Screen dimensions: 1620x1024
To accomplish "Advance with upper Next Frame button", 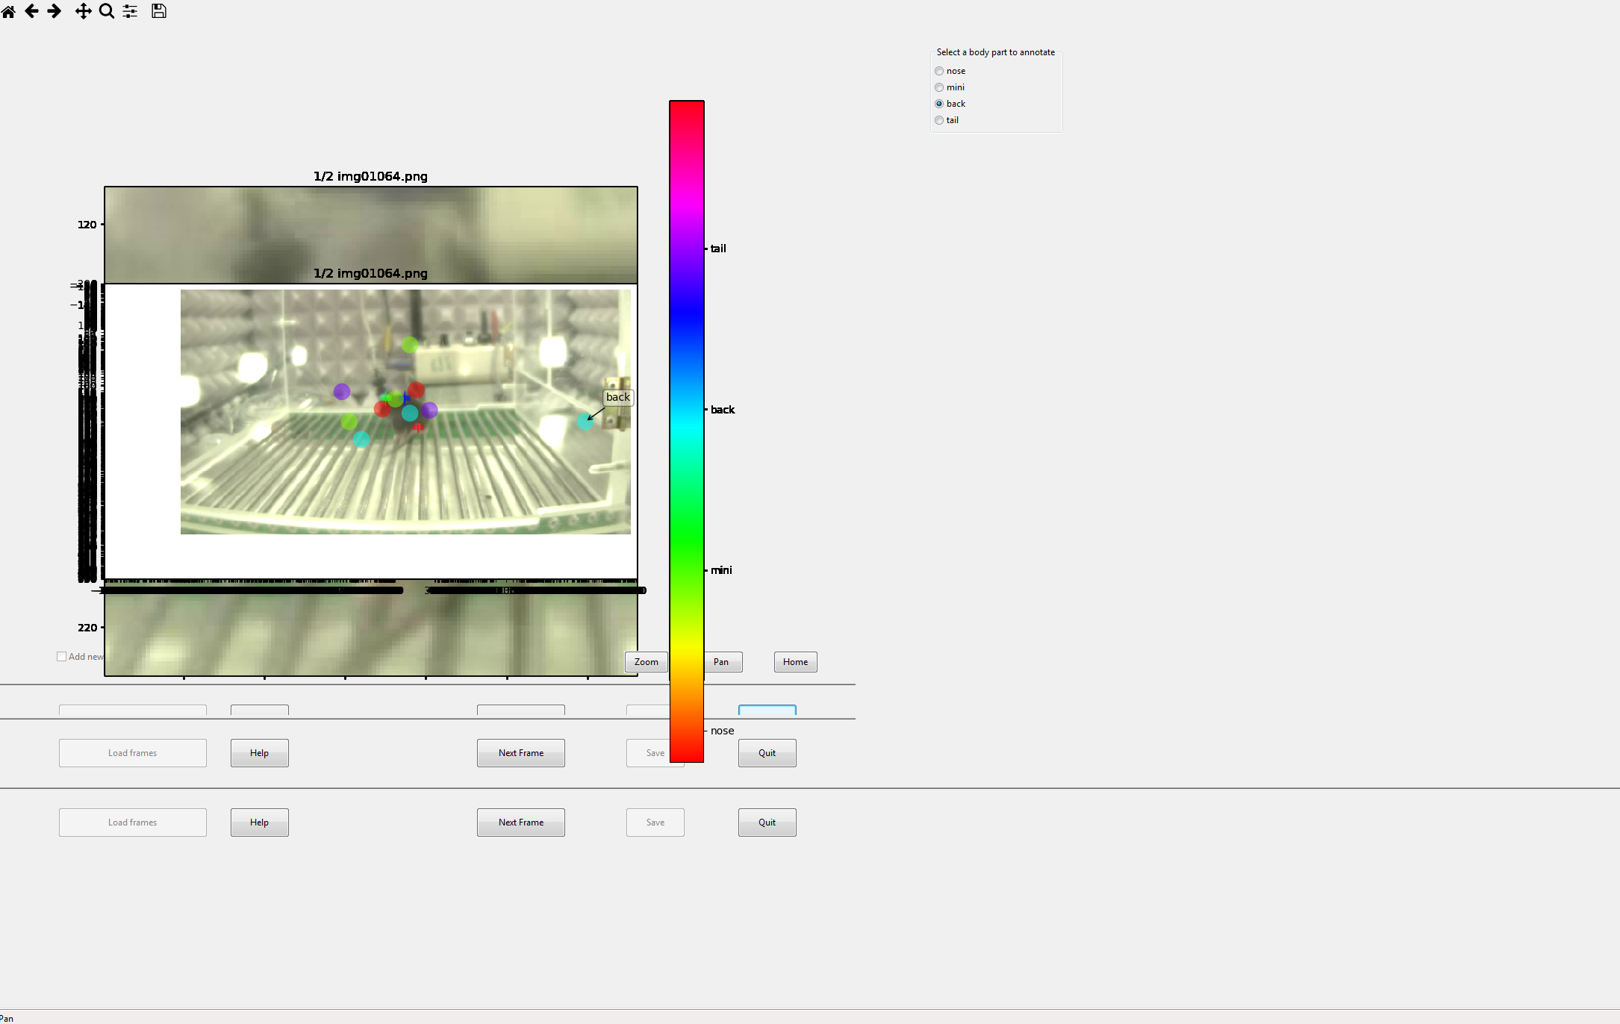I will (x=521, y=753).
